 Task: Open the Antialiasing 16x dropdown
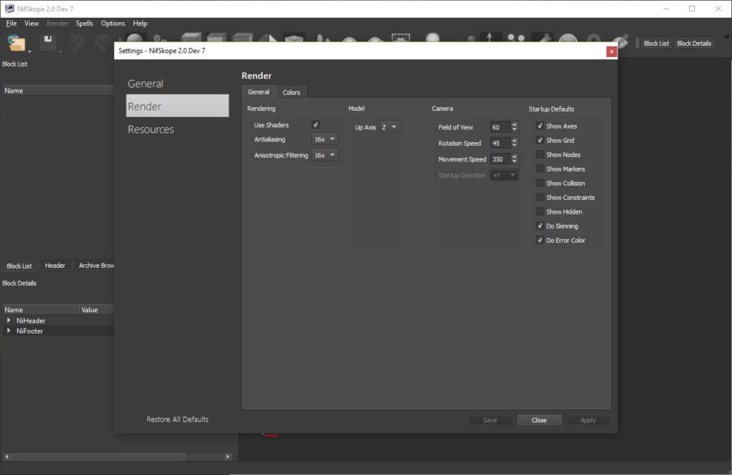point(325,139)
